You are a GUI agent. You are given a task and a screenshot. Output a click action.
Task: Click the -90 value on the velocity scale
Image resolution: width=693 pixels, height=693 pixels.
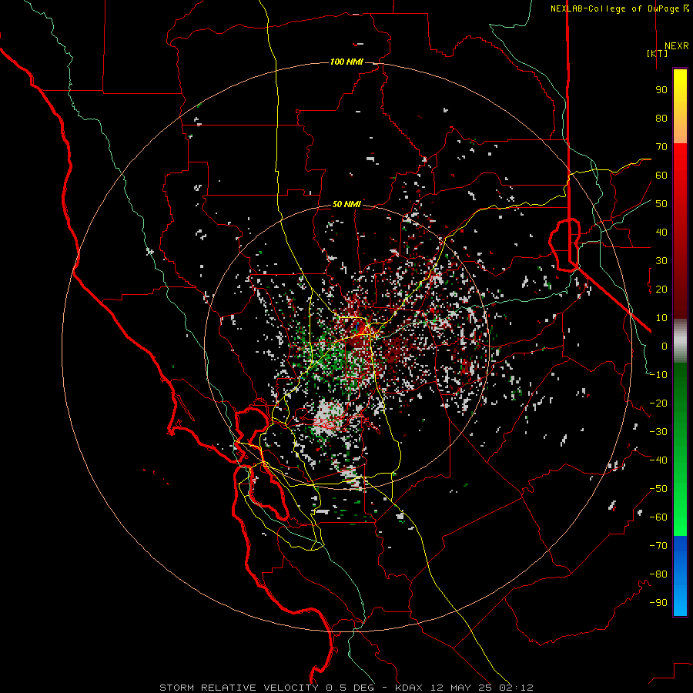click(x=658, y=603)
